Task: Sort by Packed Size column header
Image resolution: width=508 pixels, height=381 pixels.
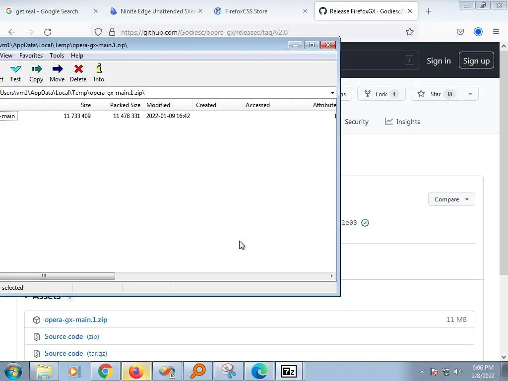Action: pyautogui.click(x=118, y=105)
